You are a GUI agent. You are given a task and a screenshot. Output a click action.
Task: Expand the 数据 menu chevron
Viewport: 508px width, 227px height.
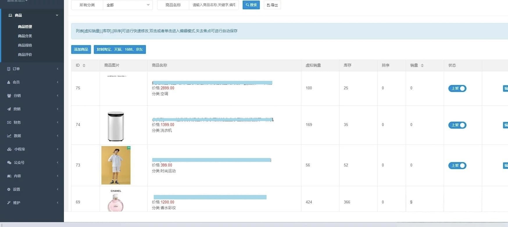pos(58,136)
